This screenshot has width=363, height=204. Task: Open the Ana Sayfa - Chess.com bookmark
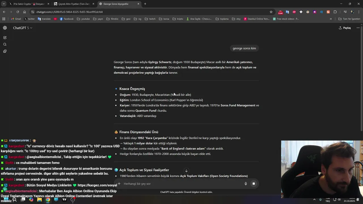coord(199,19)
